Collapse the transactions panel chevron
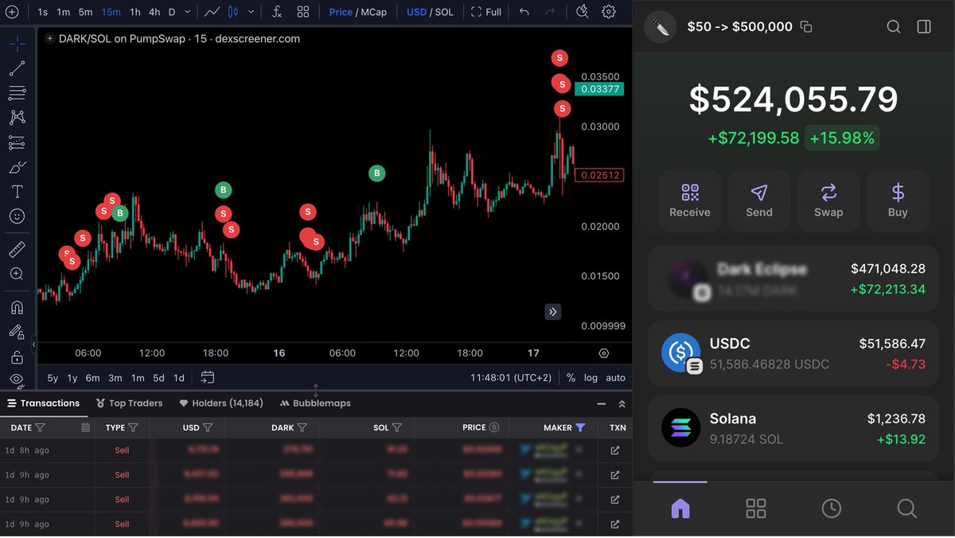The height and width of the screenshot is (538, 955). click(x=622, y=403)
